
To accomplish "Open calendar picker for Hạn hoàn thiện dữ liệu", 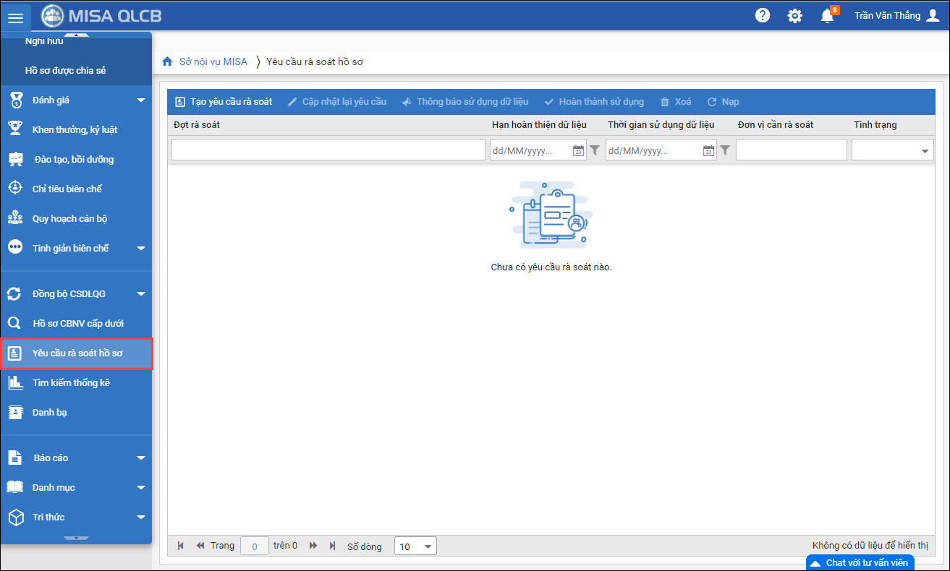I will point(578,150).
